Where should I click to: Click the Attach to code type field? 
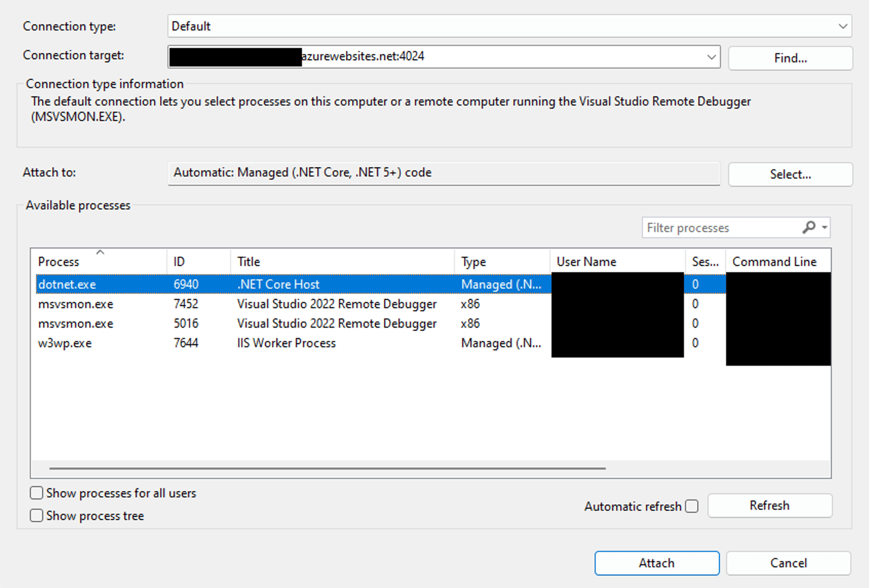pyautogui.click(x=444, y=173)
